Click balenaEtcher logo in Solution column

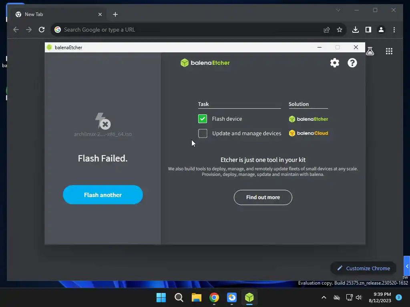coord(308,119)
